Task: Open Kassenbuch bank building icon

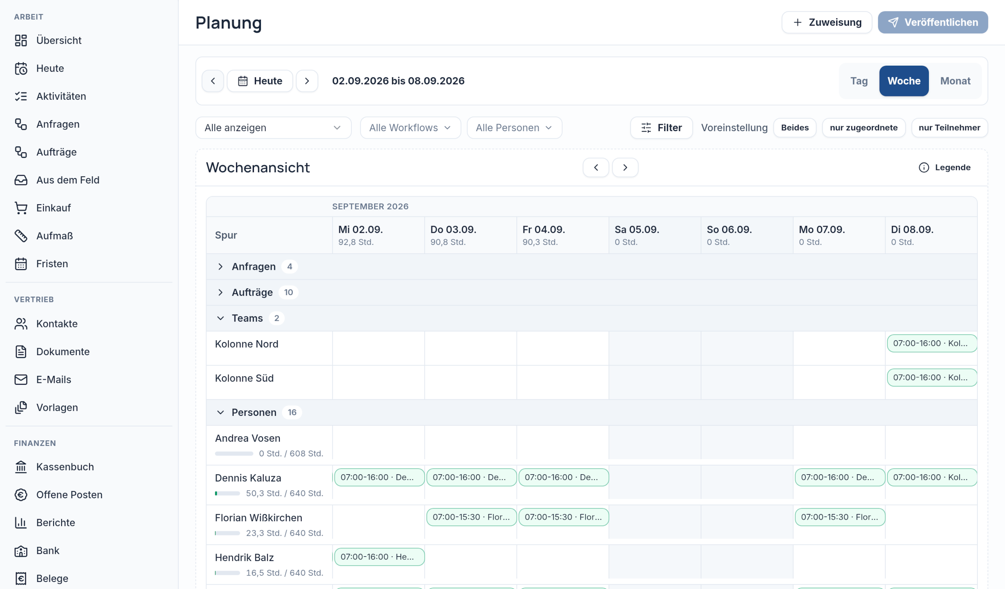Action: tap(21, 467)
